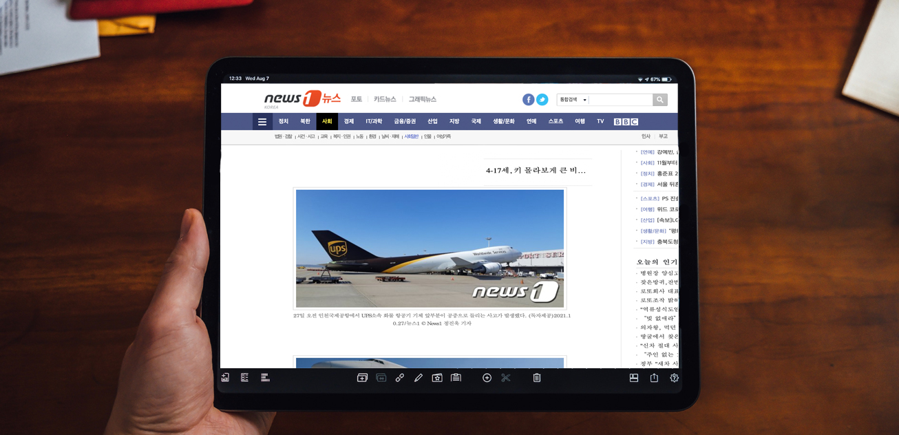Tap the clipboard icon
Image resolution: width=899 pixels, height=435 pixels.
pos(456,378)
